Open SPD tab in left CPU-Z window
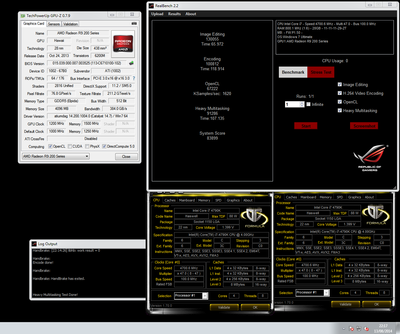Image resolution: width=400 pixels, height=334 pixels. 218,200
